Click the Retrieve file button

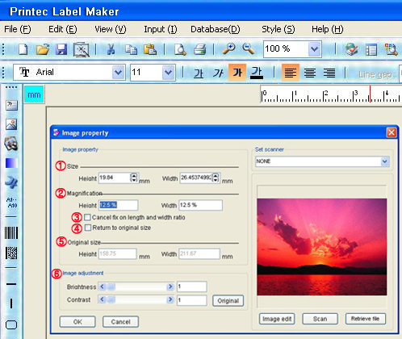[365, 319]
